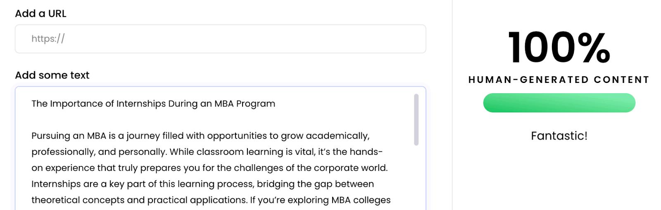Click the 100% score heading
This screenshot has height=210, width=661.
559,47
